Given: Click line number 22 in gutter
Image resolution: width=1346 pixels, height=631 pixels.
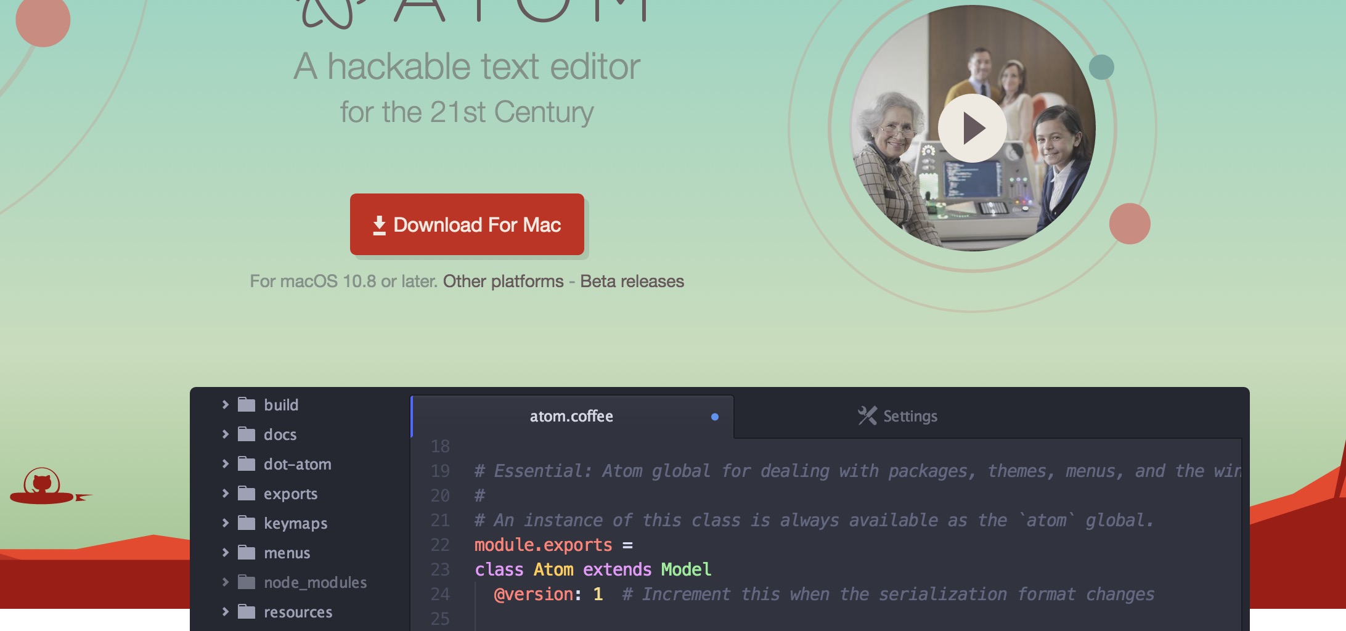Looking at the screenshot, I should pos(440,545).
